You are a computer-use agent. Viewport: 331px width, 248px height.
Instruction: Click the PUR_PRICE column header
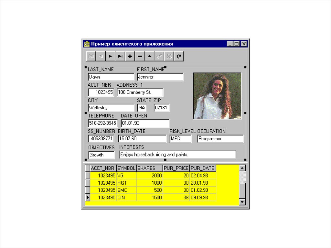click(x=176, y=168)
